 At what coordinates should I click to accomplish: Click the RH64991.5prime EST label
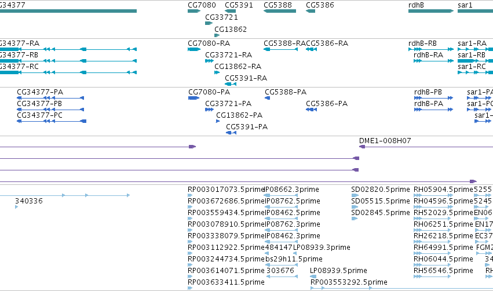(x=443, y=248)
